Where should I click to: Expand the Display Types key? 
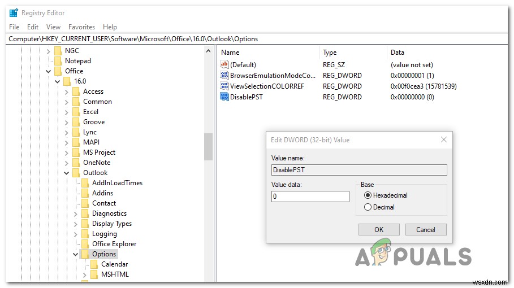tap(75, 224)
